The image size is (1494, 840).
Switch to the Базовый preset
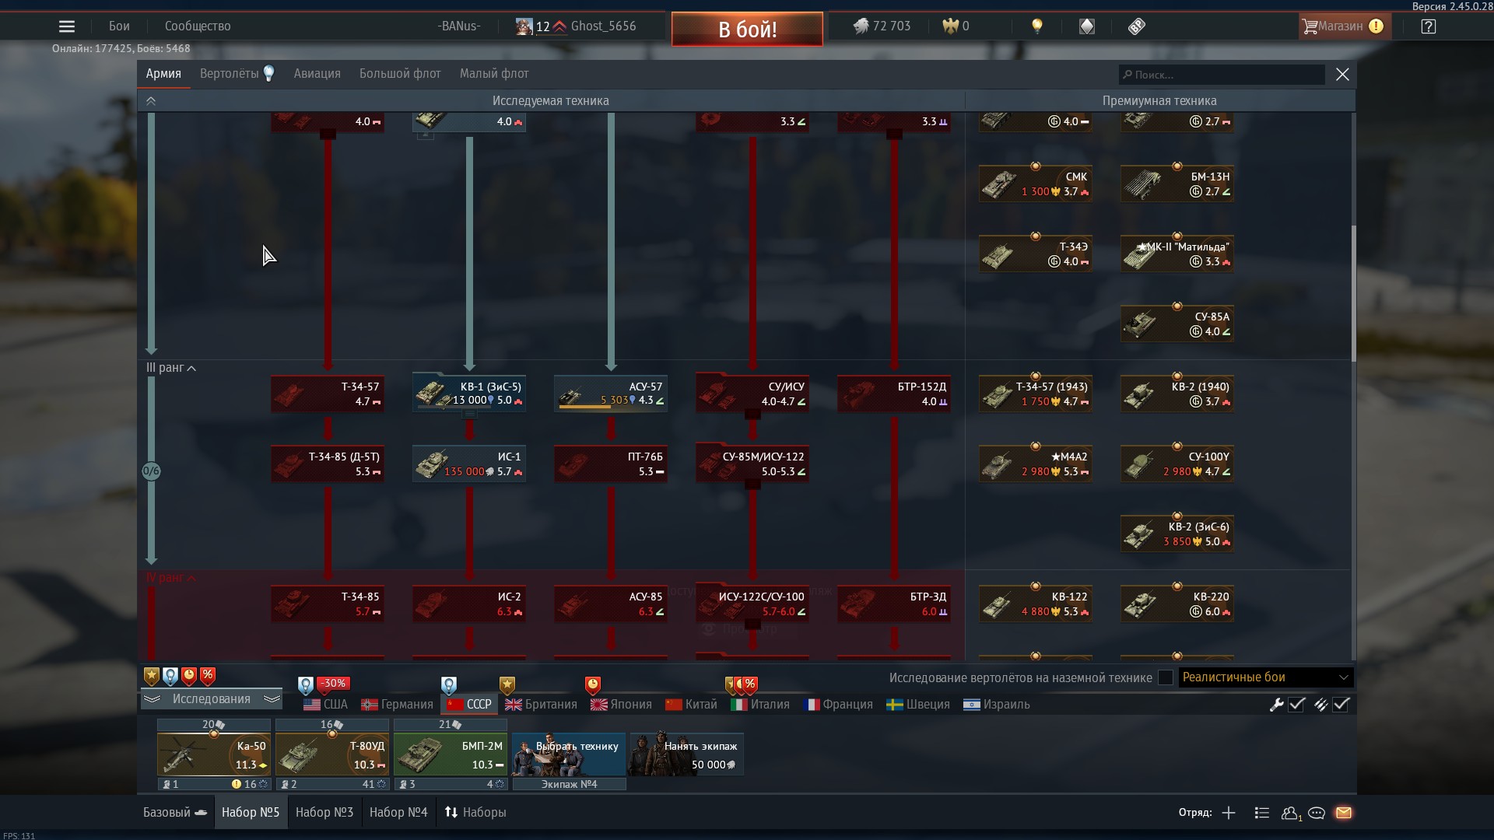(x=175, y=813)
